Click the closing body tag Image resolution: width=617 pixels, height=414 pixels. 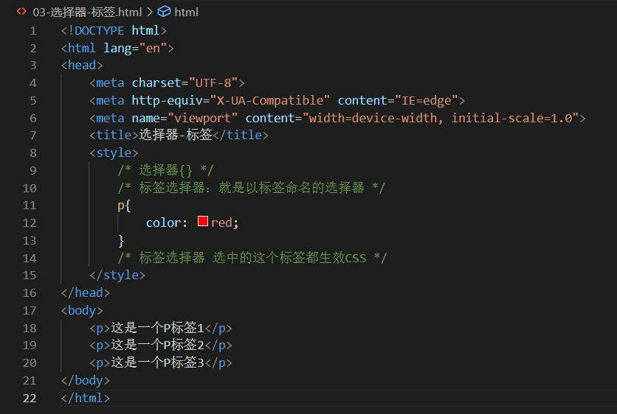(86, 381)
